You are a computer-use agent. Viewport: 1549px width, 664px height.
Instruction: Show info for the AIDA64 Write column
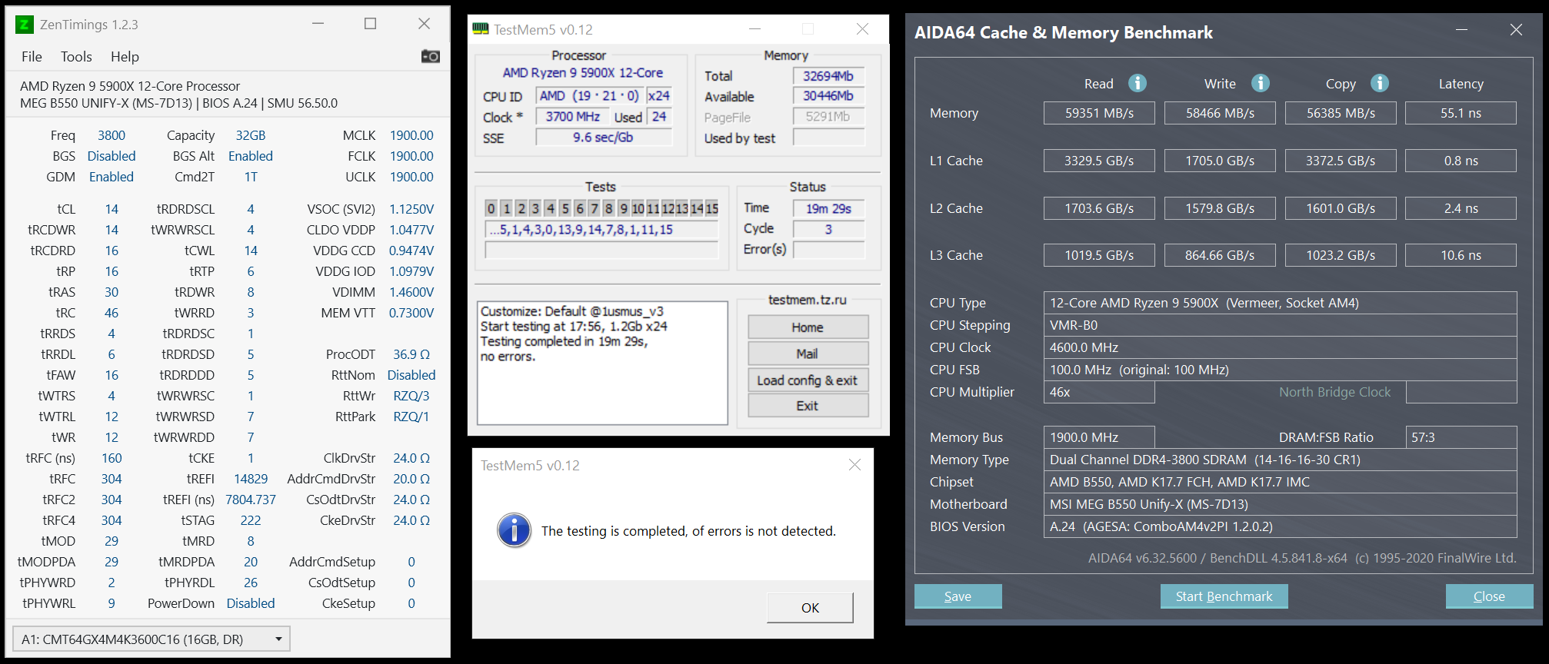pyautogui.click(x=1261, y=83)
